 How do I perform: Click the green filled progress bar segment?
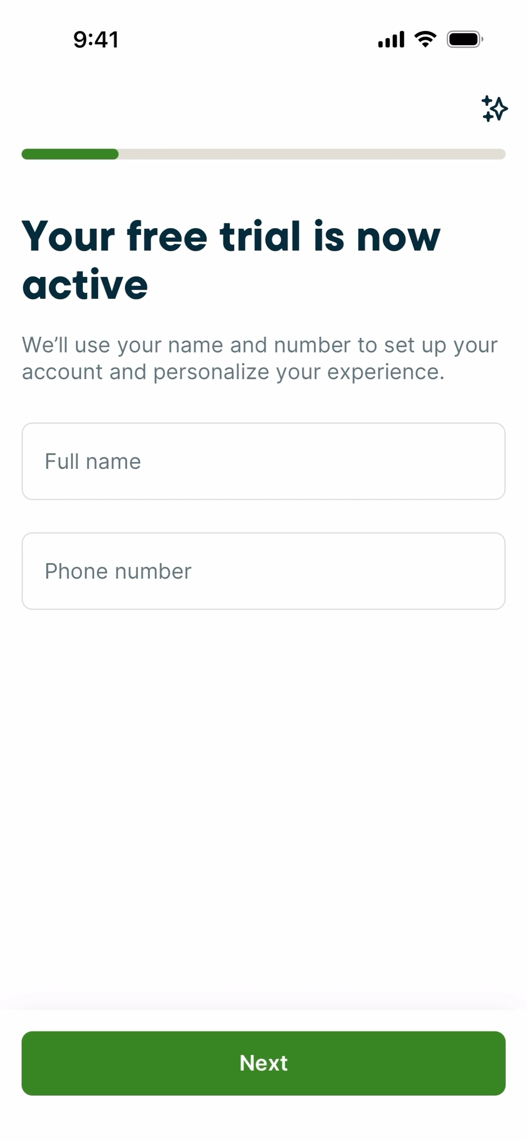tap(70, 154)
